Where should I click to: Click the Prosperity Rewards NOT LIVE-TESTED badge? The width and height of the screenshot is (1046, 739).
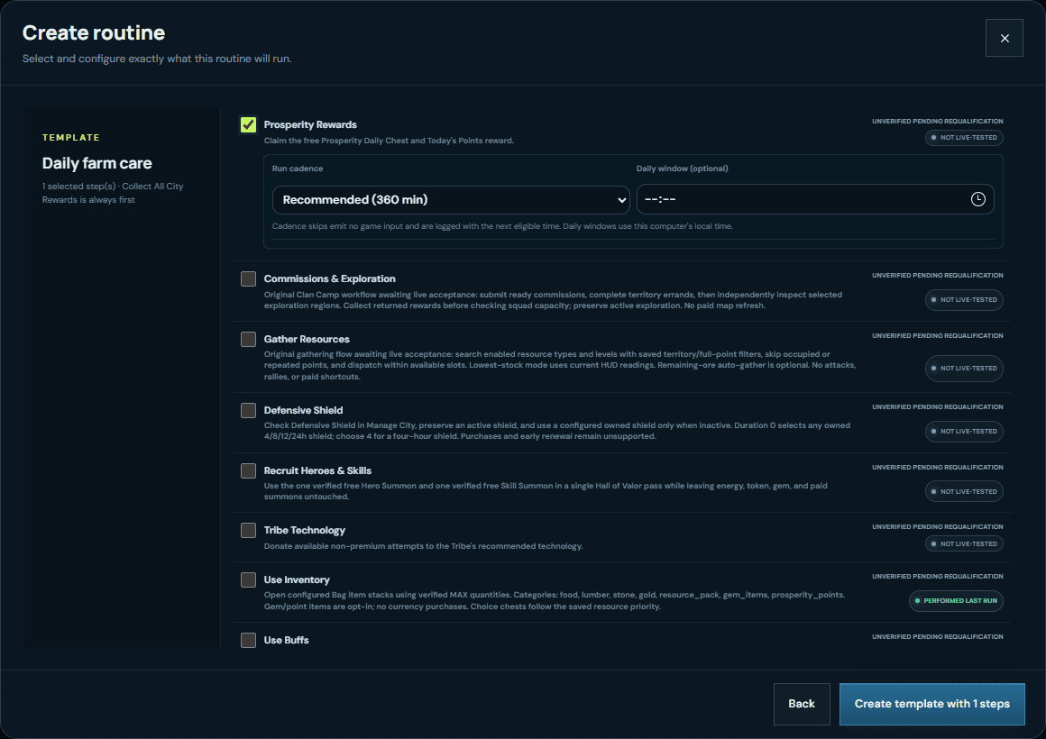pos(964,137)
